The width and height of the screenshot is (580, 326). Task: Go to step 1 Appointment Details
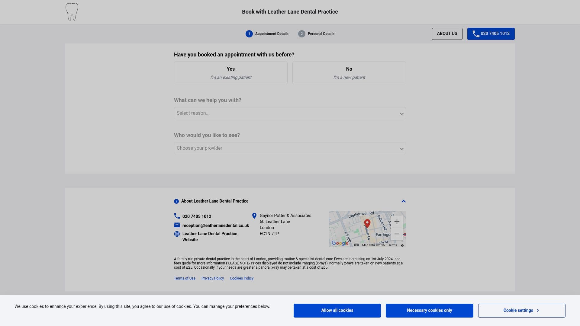(267, 34)
